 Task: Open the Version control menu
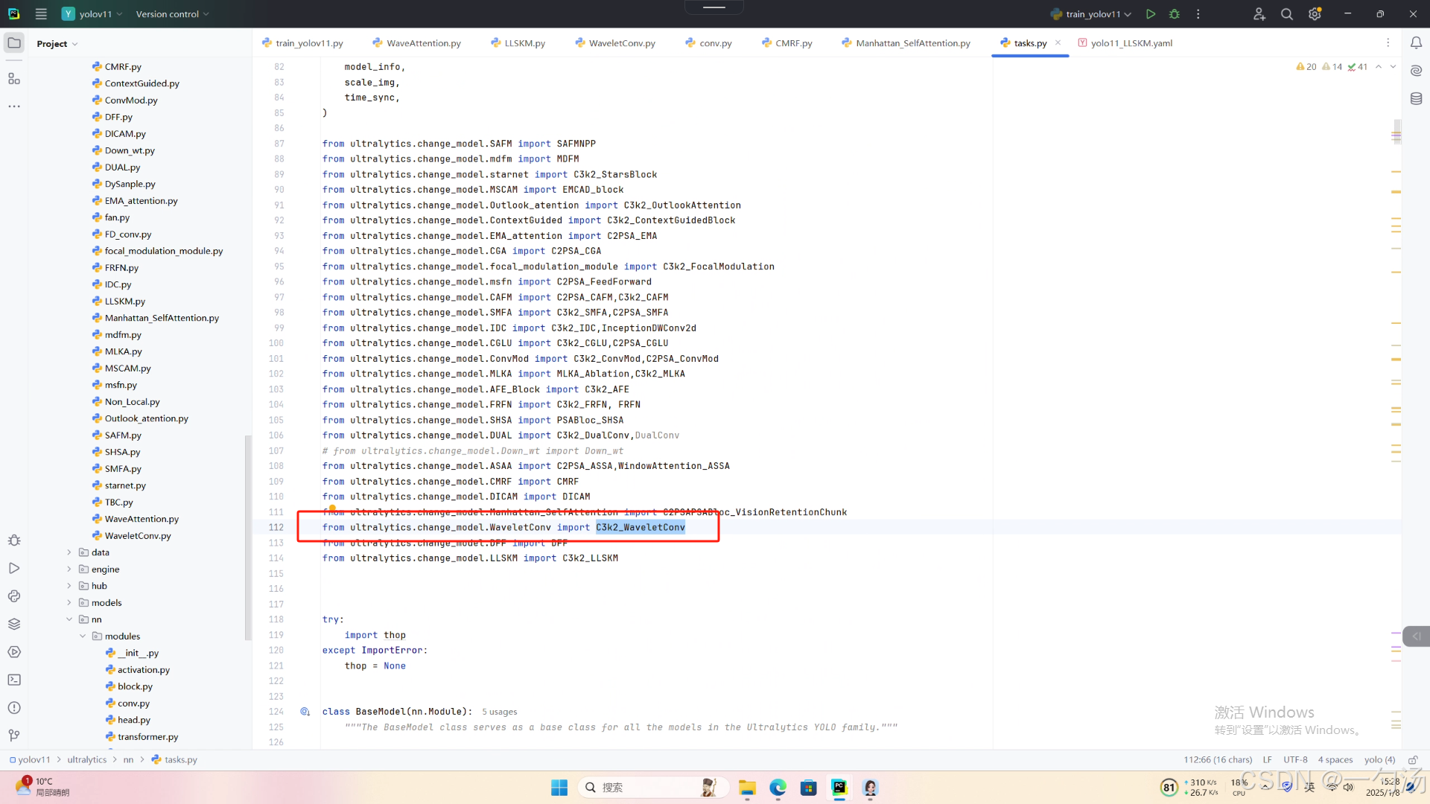172,14
